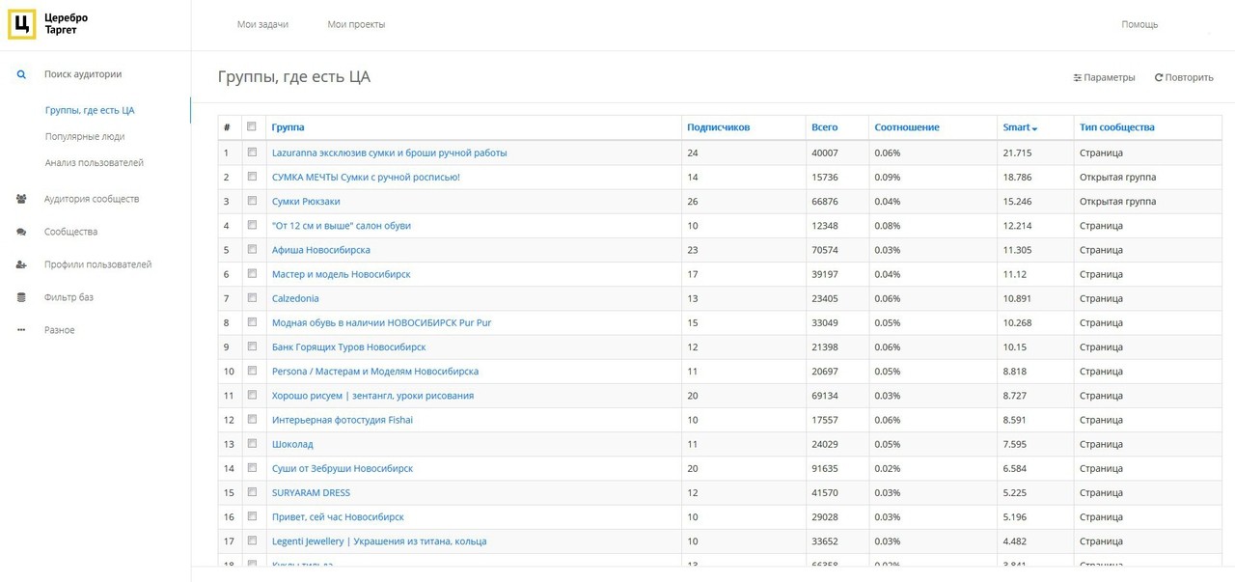Check the box for Lazuranna row
The height and width of the screenshot is (582, 1235).
(x=252, y=152)
